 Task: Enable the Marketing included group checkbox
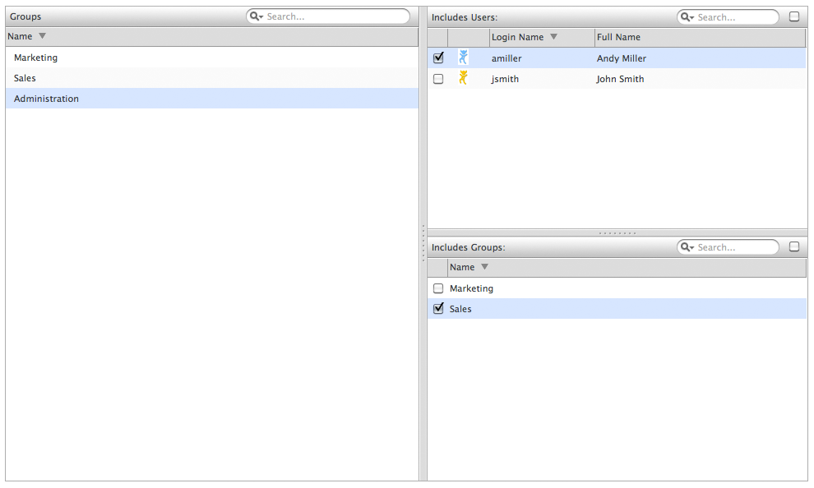coord(438,288)
